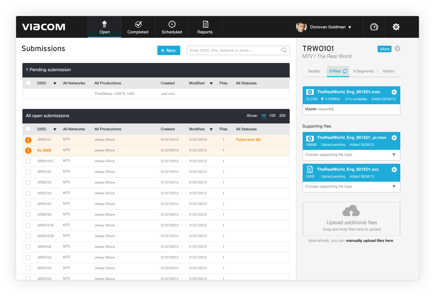Click document icon of TheRealWorld_Eng_S01E01.scc
Screen dimensions: 435x296
pyautogui.click(x=310, y=169)
